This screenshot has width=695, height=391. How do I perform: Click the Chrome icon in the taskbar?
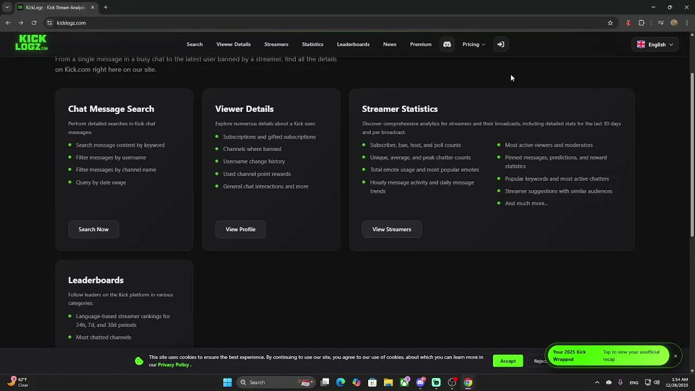tap(468, 382)
